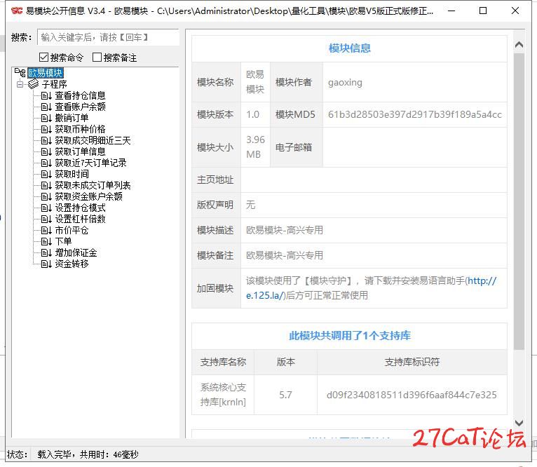Click the icon next to 设置杠杆倍数

coord(46,219)
